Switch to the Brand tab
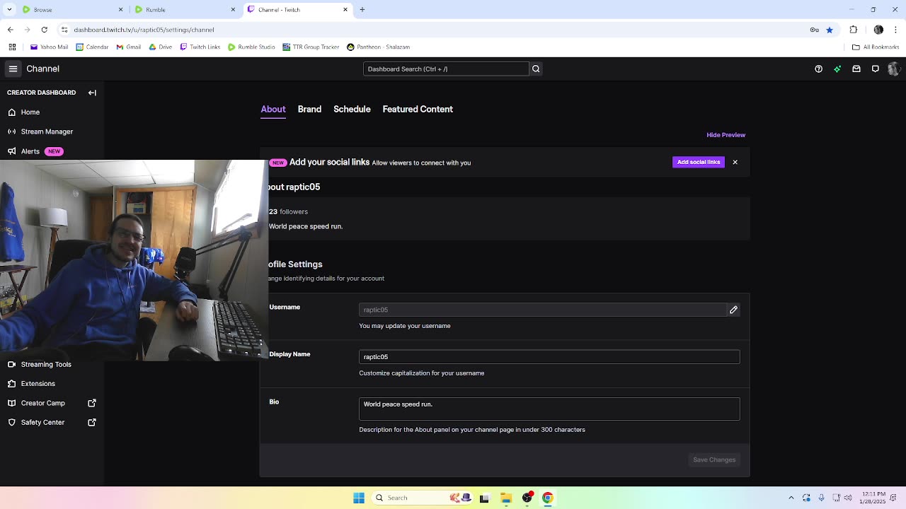This screenshot has height=509, width=906. coord(309,110)
